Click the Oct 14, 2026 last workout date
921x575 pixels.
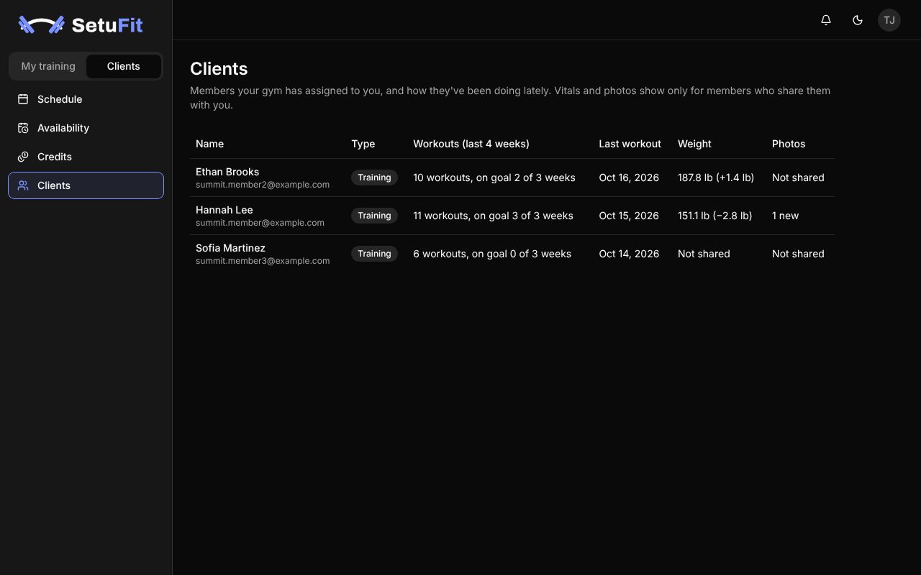629,254
